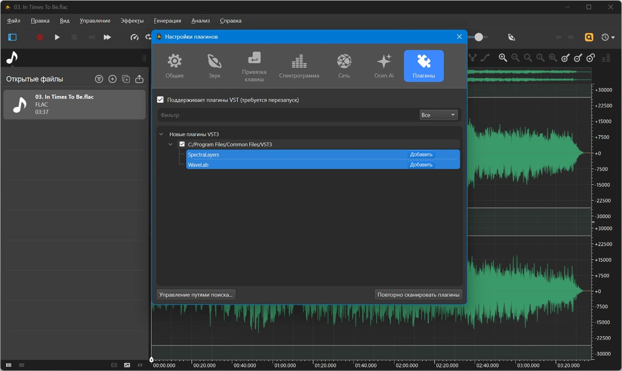Screen dimensions: 622x371
Task: Click the zoom out magnifier icon
Action: click(x=515, y=58)
